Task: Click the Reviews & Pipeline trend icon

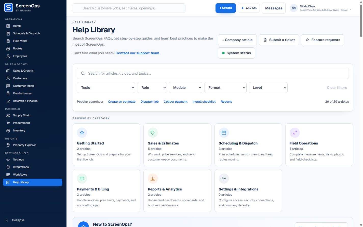Action: pyautogui.click(x=8, y=101)
